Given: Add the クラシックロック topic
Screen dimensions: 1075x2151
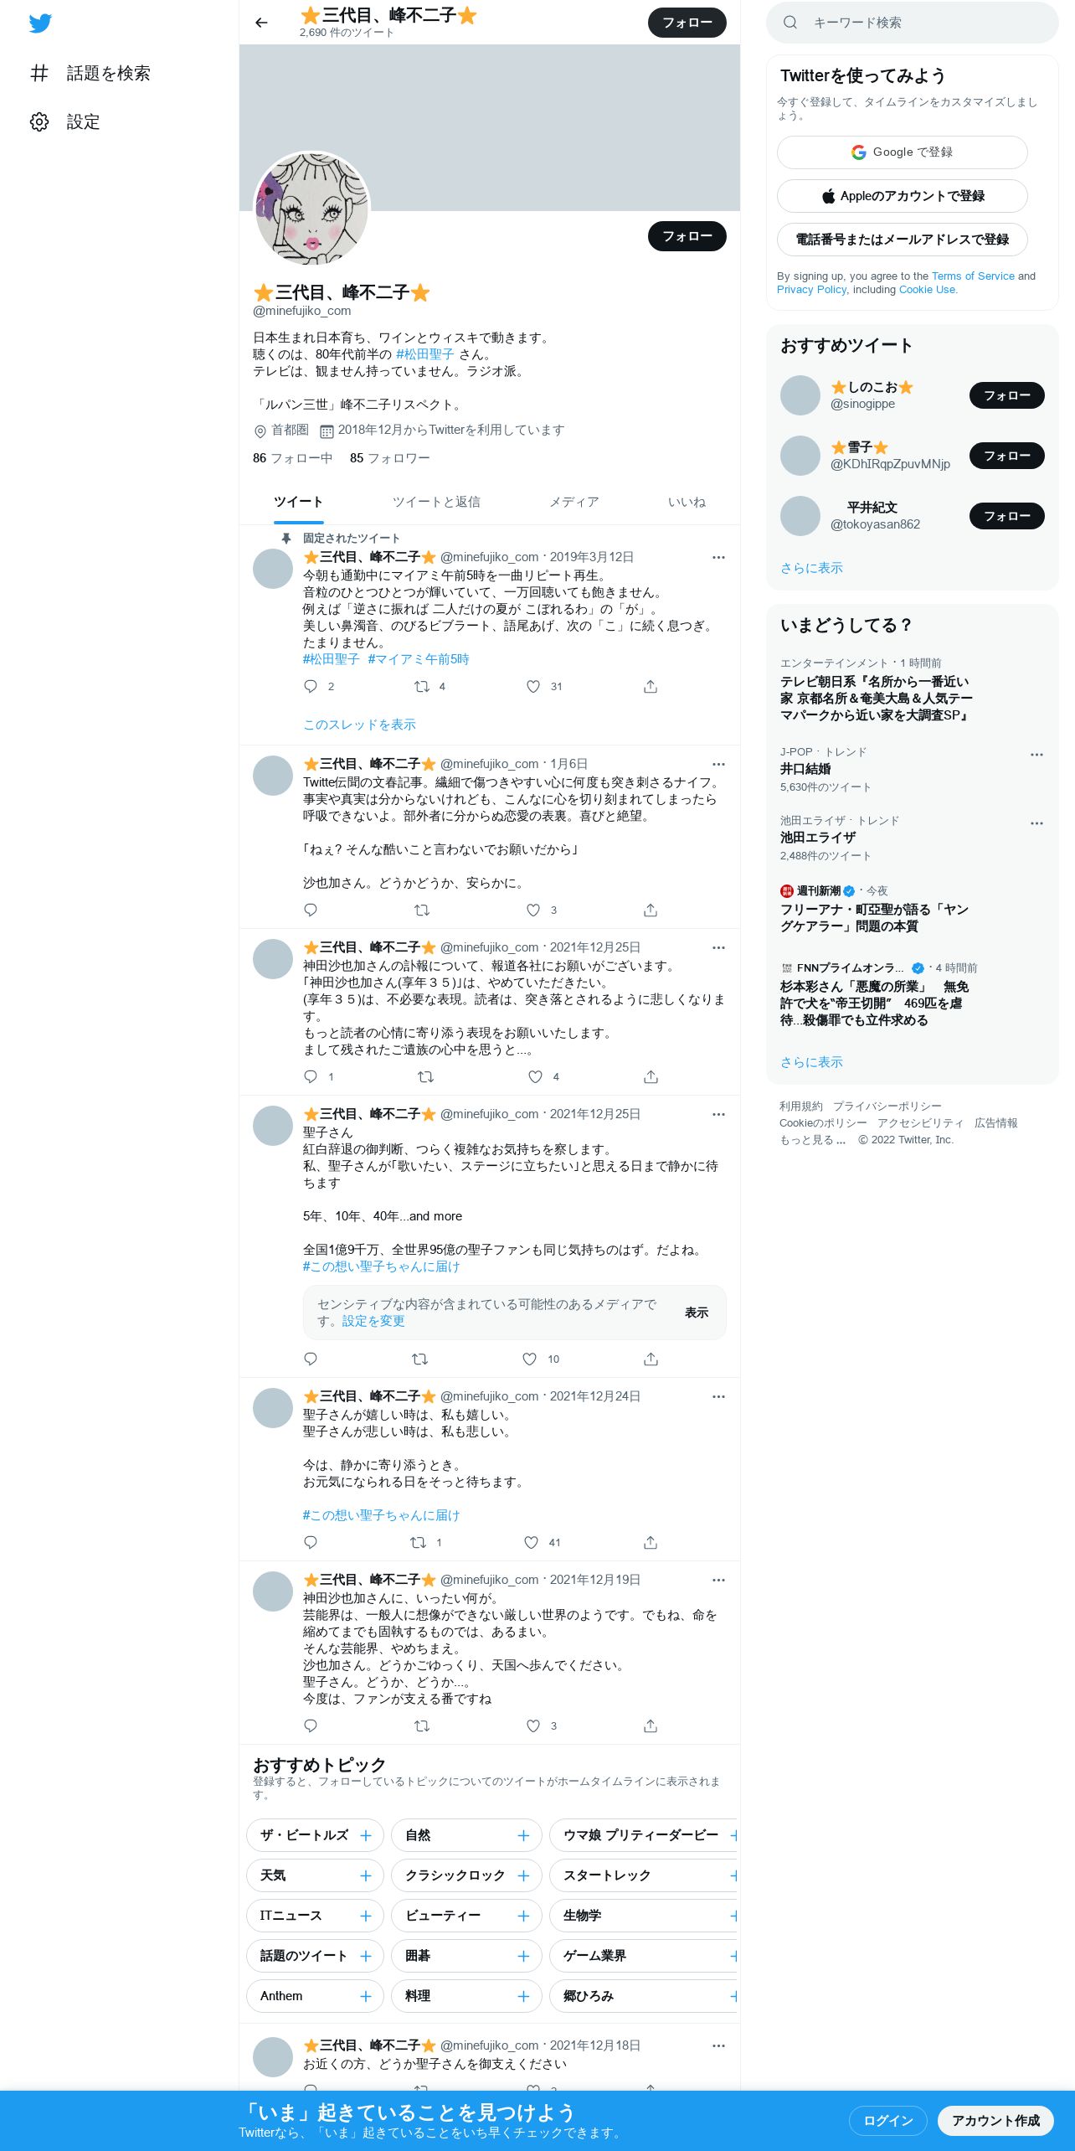Looking at the screenshot, I should pos(523,1875).
